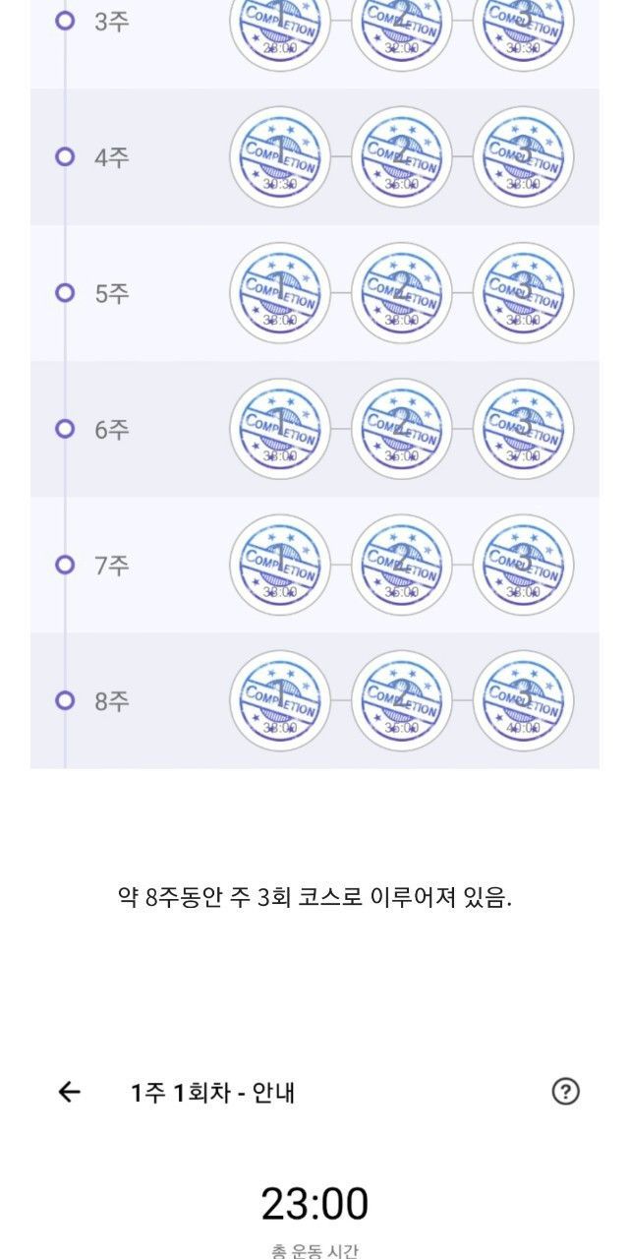Image resolution: width=629 pixels, height=1259 pixels.
Task: Open the help question mark icon
Action: pos(565,1092)
